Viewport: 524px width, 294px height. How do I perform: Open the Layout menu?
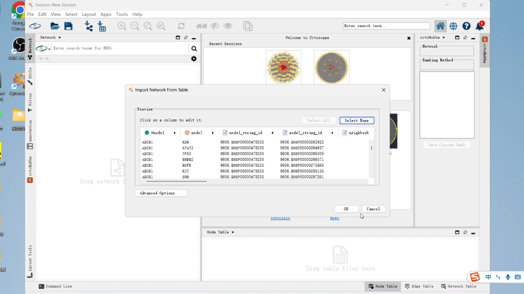[x=89, y=14]
